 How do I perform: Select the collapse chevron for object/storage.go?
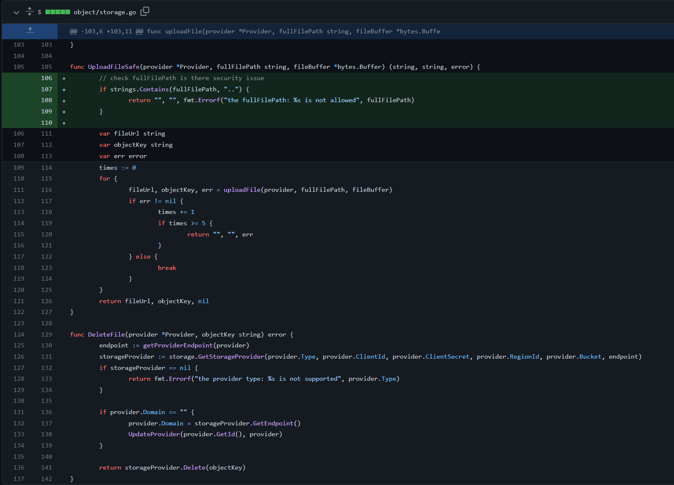point(16,12)
